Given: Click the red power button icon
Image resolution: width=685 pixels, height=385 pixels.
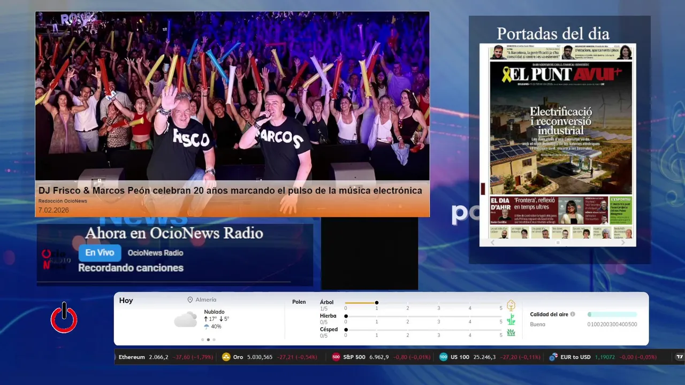Looking at the screenshot, I should pos(64,318).
